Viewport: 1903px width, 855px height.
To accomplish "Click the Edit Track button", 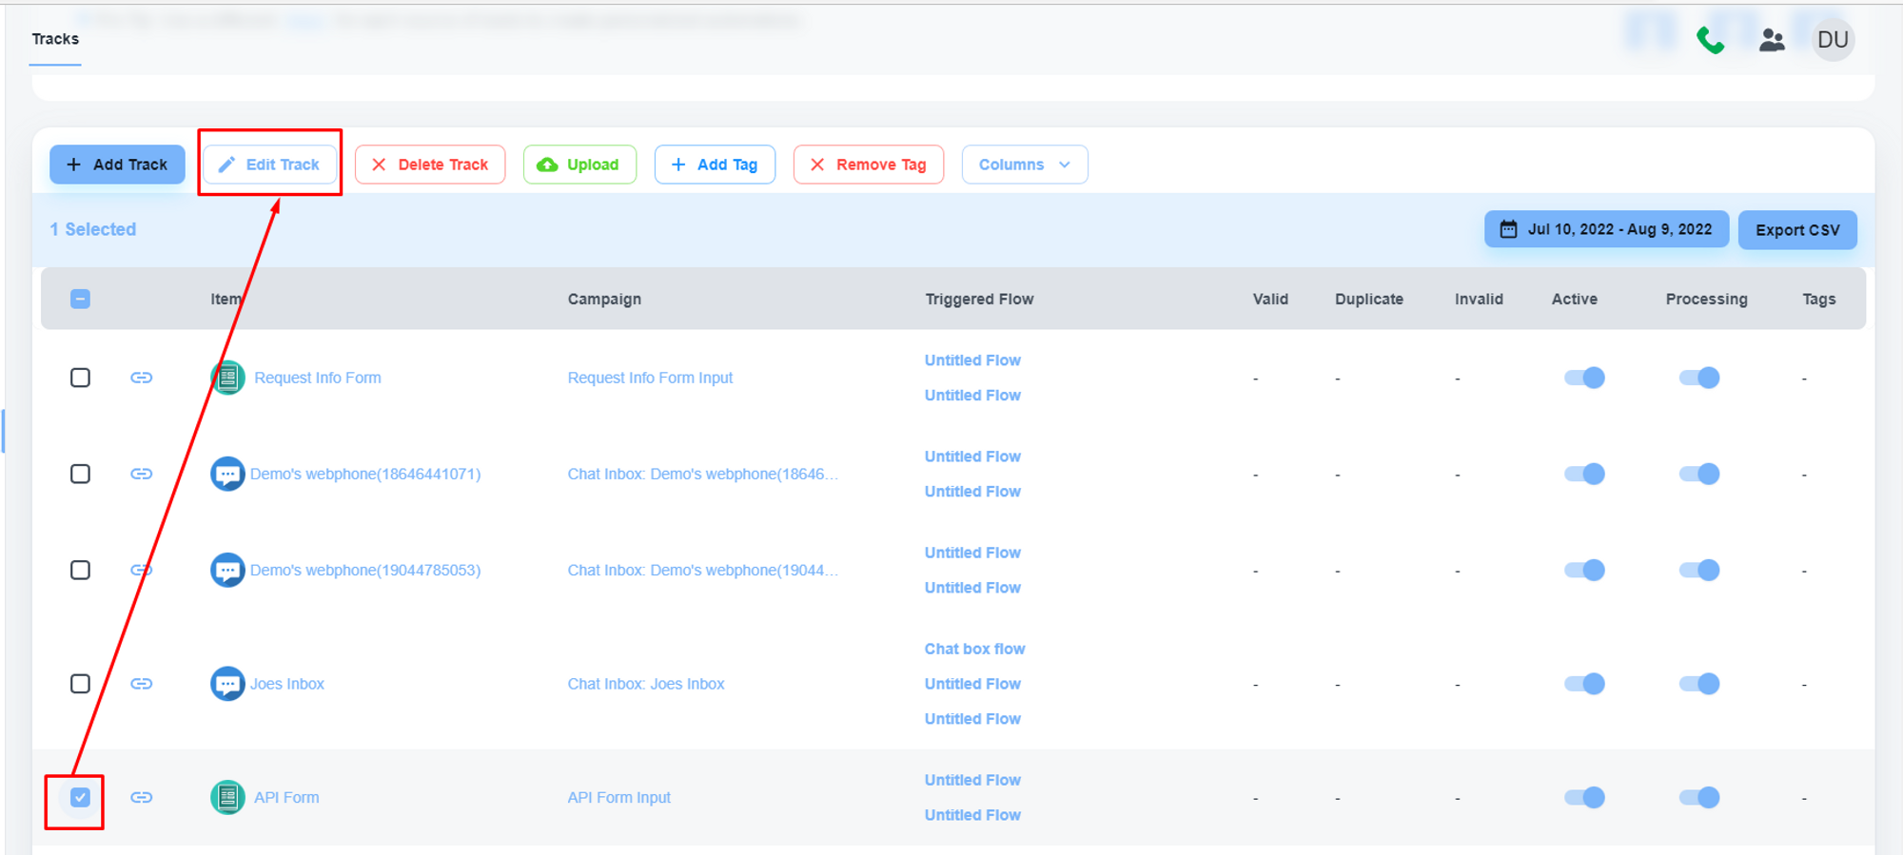I will [x=270, y=165].
